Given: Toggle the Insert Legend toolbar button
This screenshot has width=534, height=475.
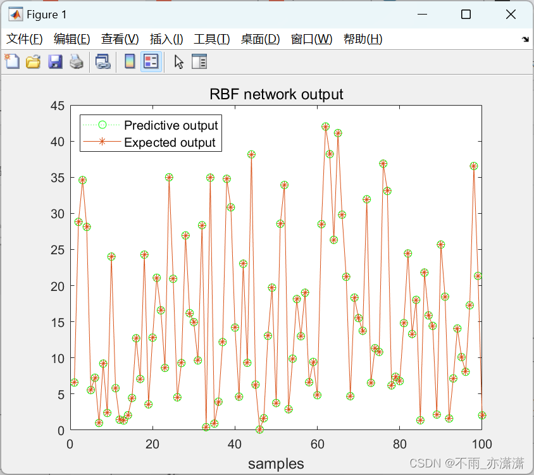Looking at the screenshot, I should pyautogui.click(x=150, y=61).
